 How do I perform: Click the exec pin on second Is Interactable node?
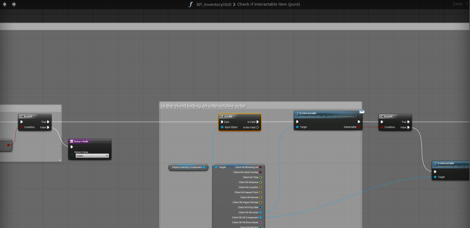click(x=435, y=172)
